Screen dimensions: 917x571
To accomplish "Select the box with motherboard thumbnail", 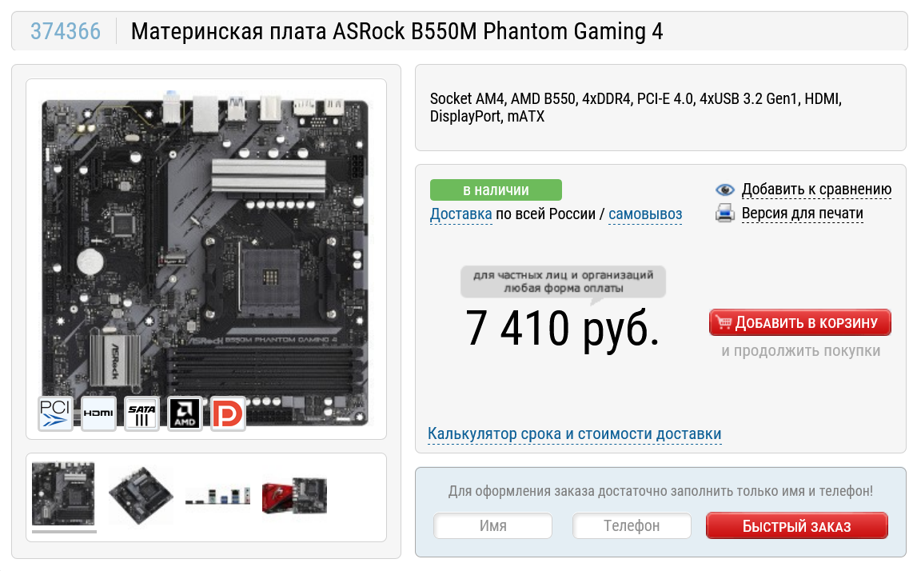I will coord(294,496).
